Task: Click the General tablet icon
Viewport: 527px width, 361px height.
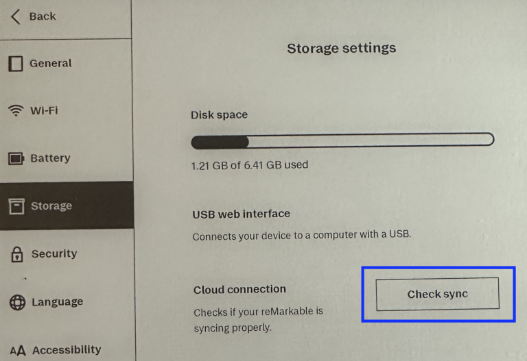Action: click(x=15, y=64)
